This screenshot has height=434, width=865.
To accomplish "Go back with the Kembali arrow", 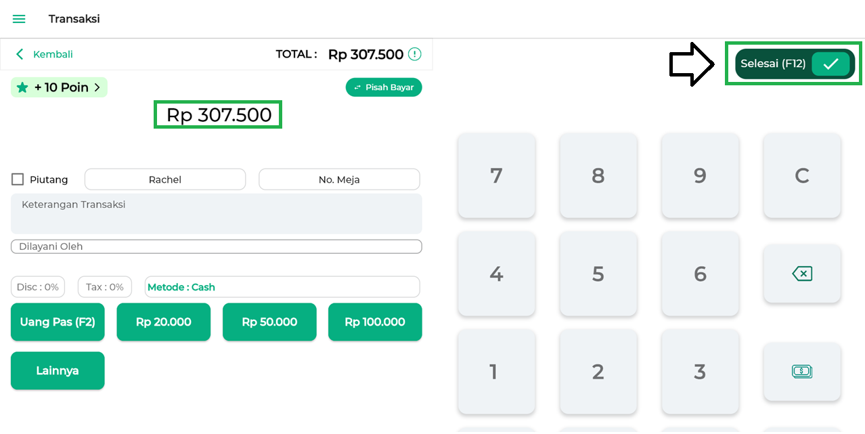I will (x=20, y=54).
